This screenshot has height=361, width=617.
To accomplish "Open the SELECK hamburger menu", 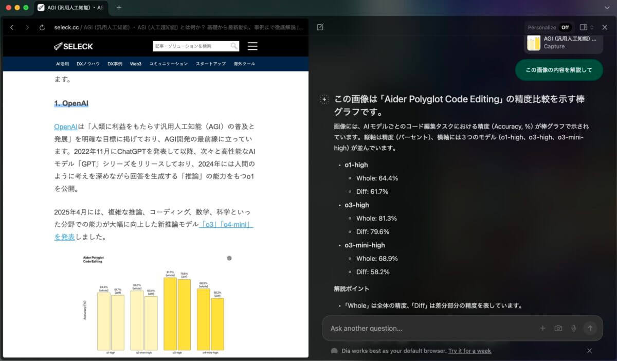I will [x=252, y=46].
